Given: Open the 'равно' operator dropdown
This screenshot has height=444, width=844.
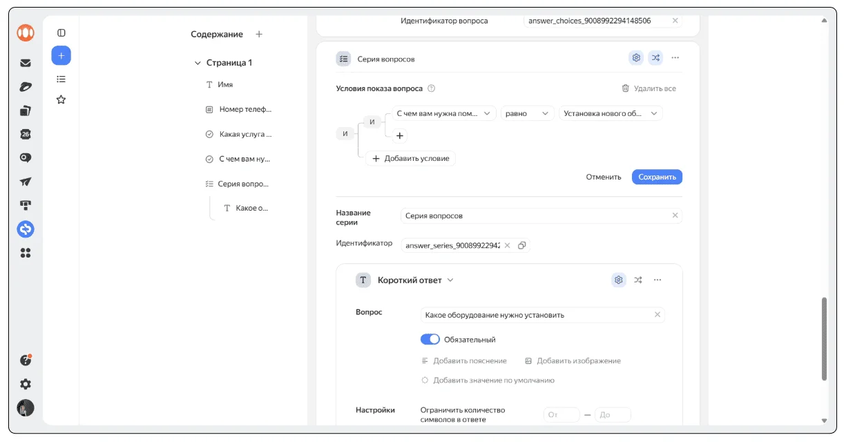Looking at the screenshot, I should tap(528, 113).
